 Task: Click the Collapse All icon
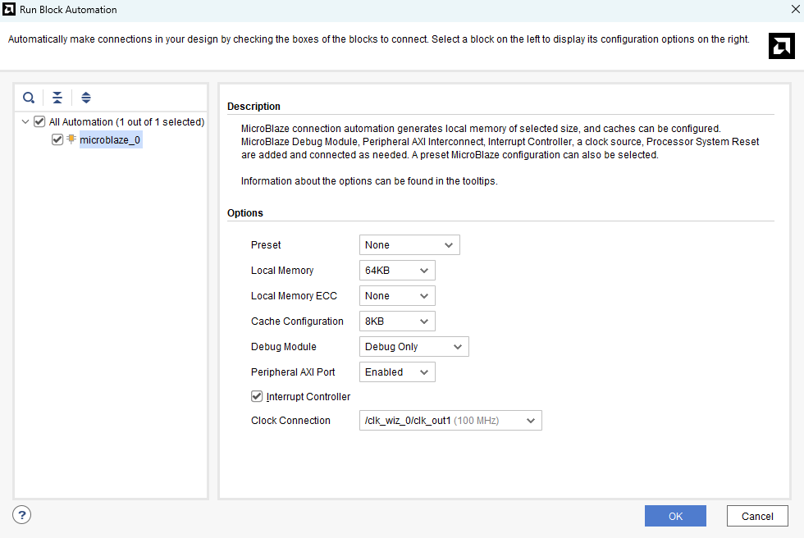(x=57, y=98)
